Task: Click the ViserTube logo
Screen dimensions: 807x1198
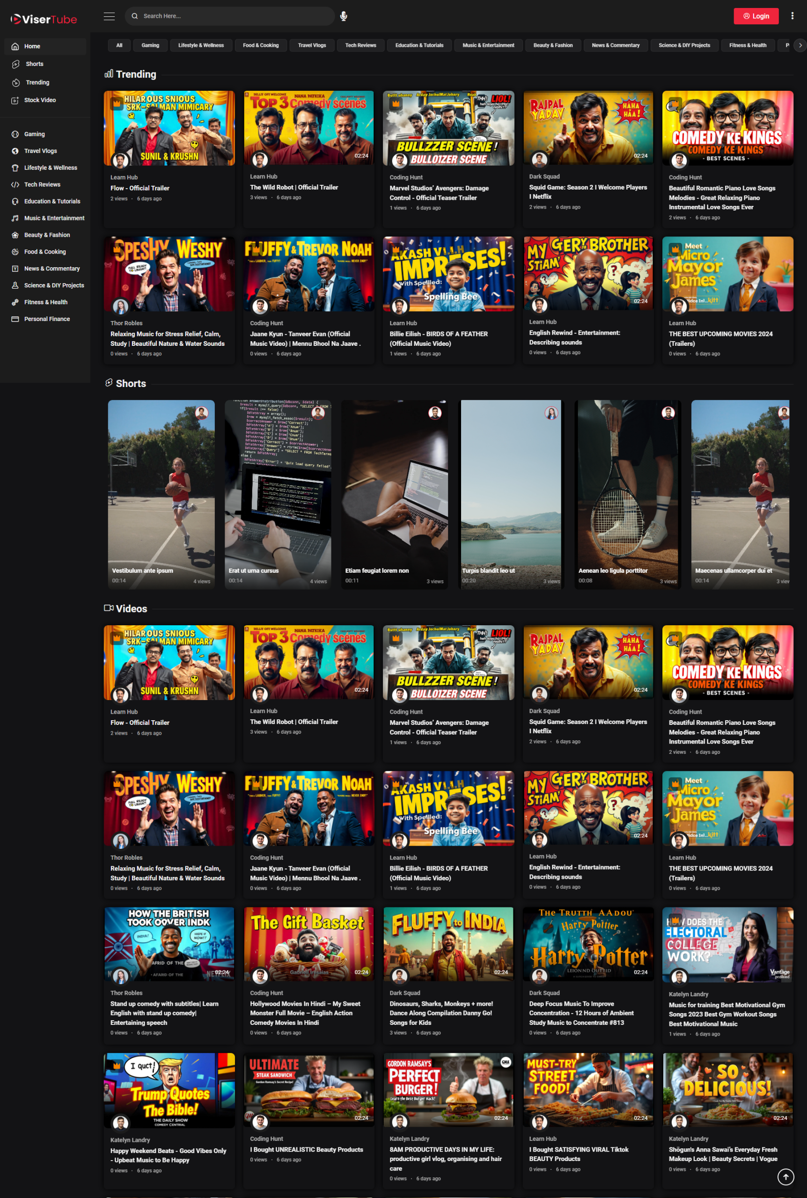Action: 44,19
